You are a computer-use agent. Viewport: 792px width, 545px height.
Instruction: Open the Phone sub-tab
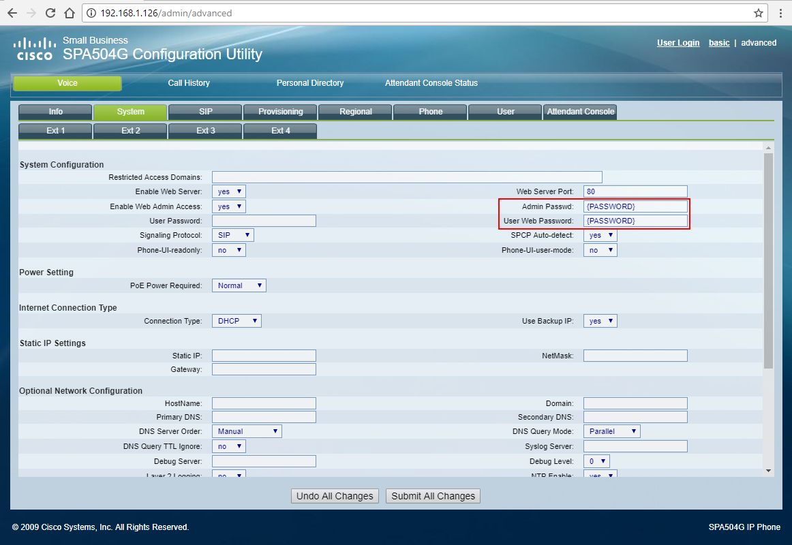click(430, 112)
